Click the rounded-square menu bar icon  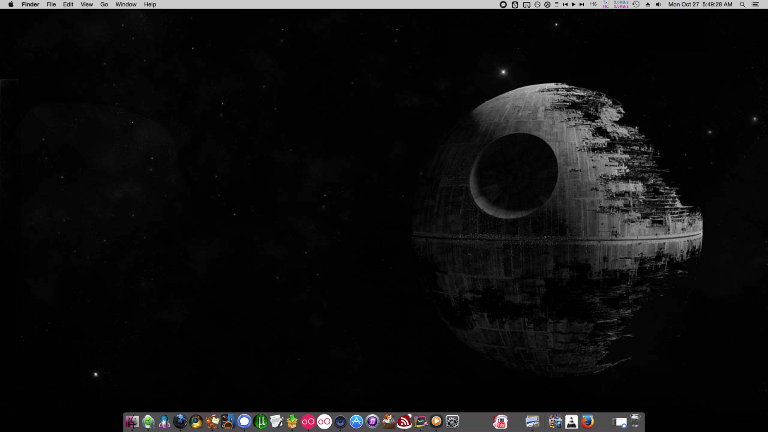point(527,4)
